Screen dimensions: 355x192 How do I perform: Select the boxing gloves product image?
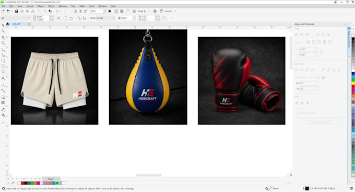[242, 81]
